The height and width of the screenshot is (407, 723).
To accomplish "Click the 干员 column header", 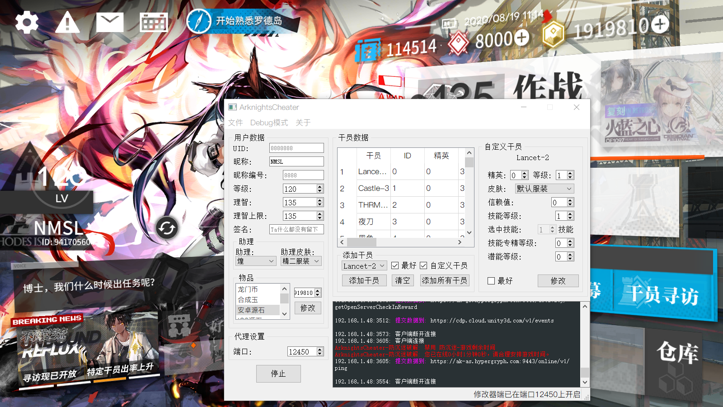I will click(x=373, y=156).
